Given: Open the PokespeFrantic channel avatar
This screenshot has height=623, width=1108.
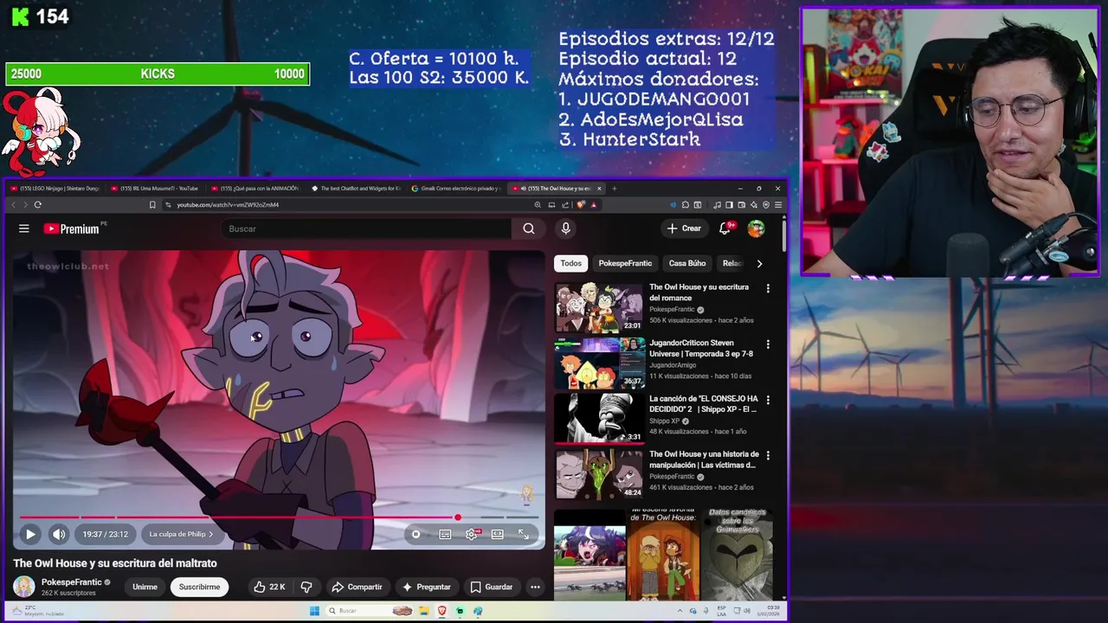Looking at the screenshot, I should [24, 587].
